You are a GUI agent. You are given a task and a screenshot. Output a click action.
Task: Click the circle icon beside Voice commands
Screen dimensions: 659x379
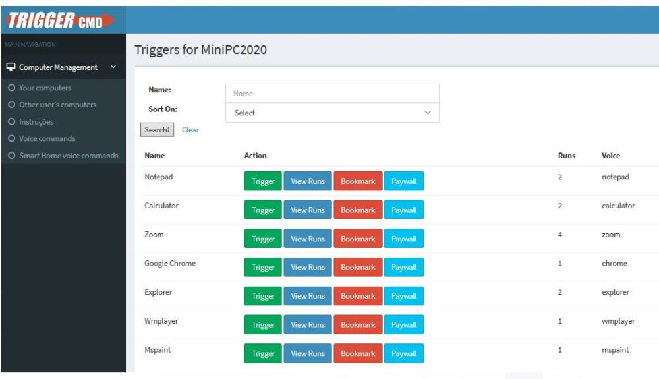11,138
